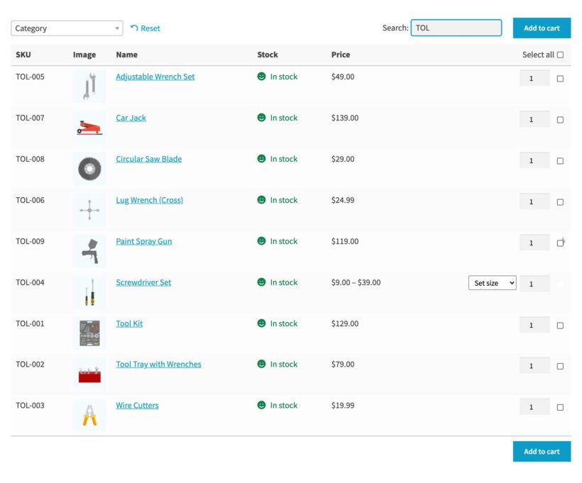Click the quantity field for Wire Cutters
582x483 pixels.
534,407
